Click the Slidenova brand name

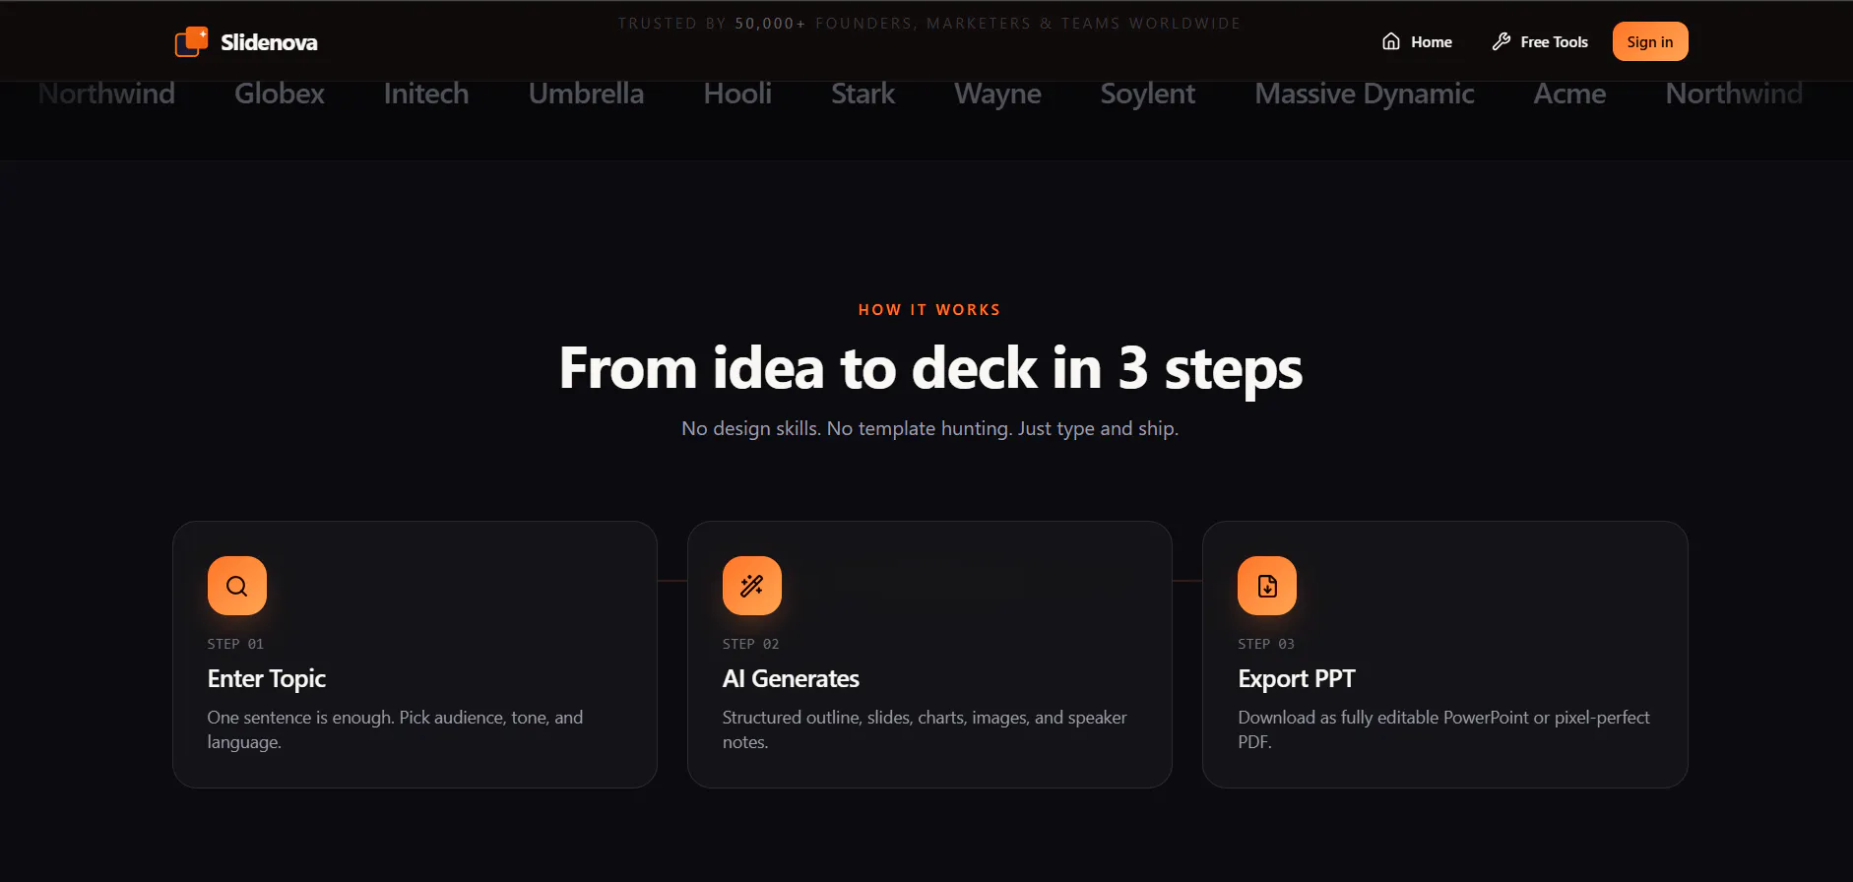[x=269, y=42]
